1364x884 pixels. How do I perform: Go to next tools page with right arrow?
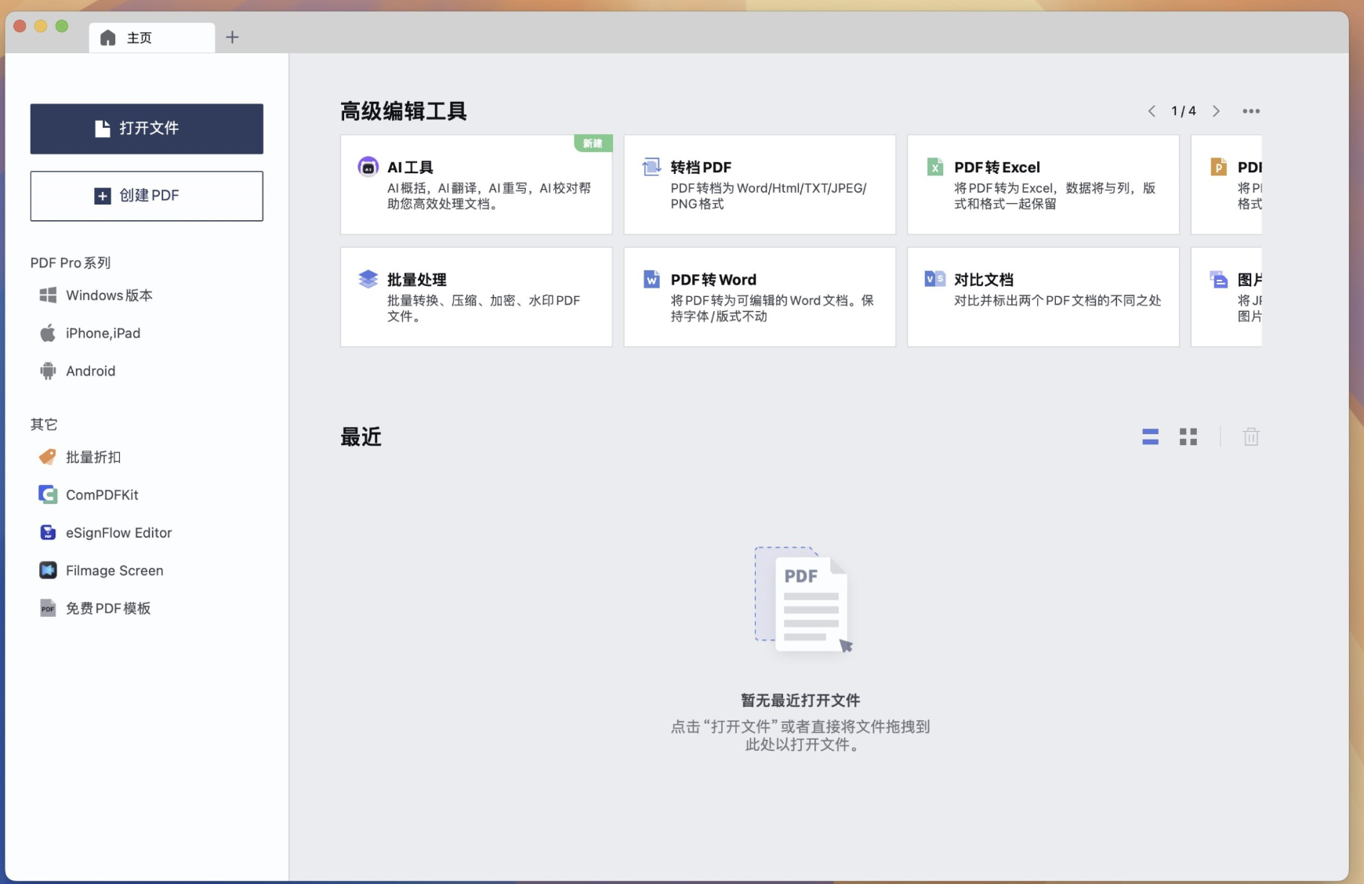1216,110
